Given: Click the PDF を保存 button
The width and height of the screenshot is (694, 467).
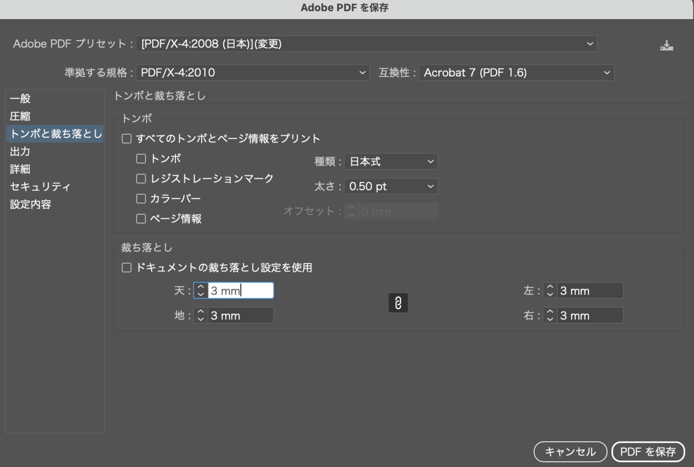Looking at the screenshot, I should pos(648,452).
